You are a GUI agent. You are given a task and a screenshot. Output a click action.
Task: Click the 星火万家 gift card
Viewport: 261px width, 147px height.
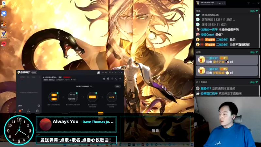[x=227, y=60]
